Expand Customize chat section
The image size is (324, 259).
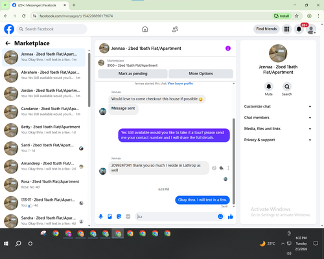tap(278, 106)
